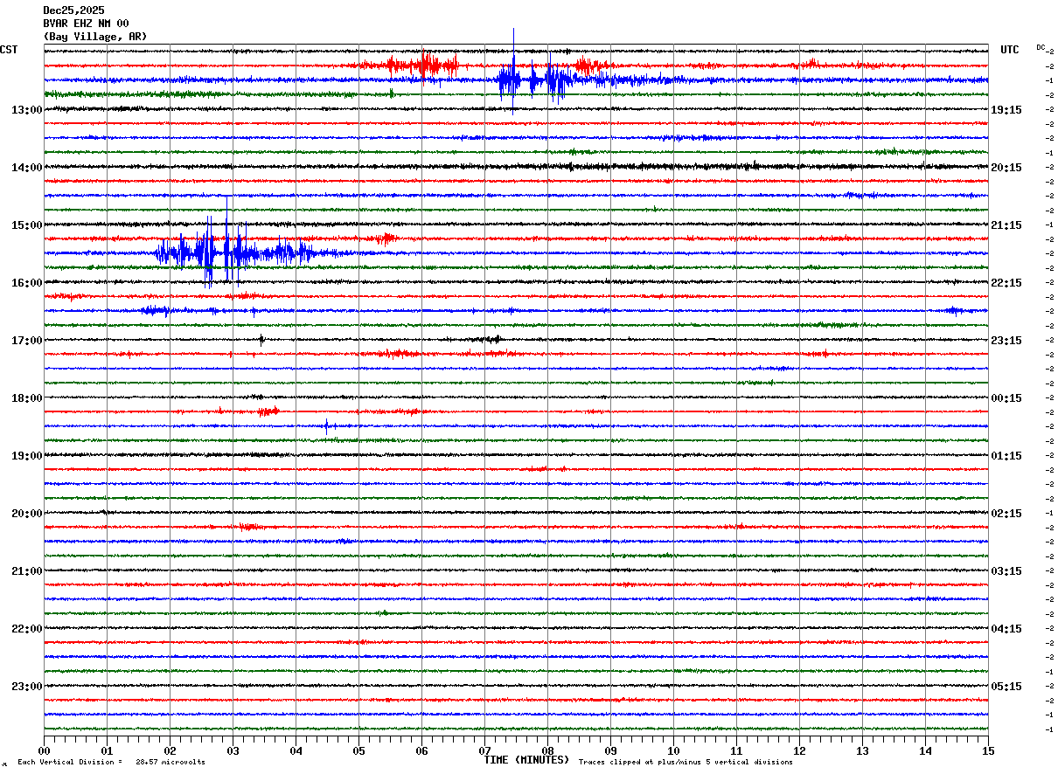Click the 21:15 UTC time label
Image resolution: width=1058 pixels, height=774 pixels.
1006,225
